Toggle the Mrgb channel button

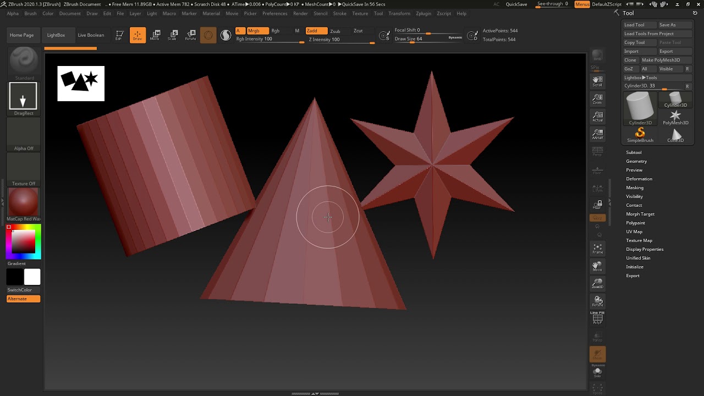tap(257, 31)
